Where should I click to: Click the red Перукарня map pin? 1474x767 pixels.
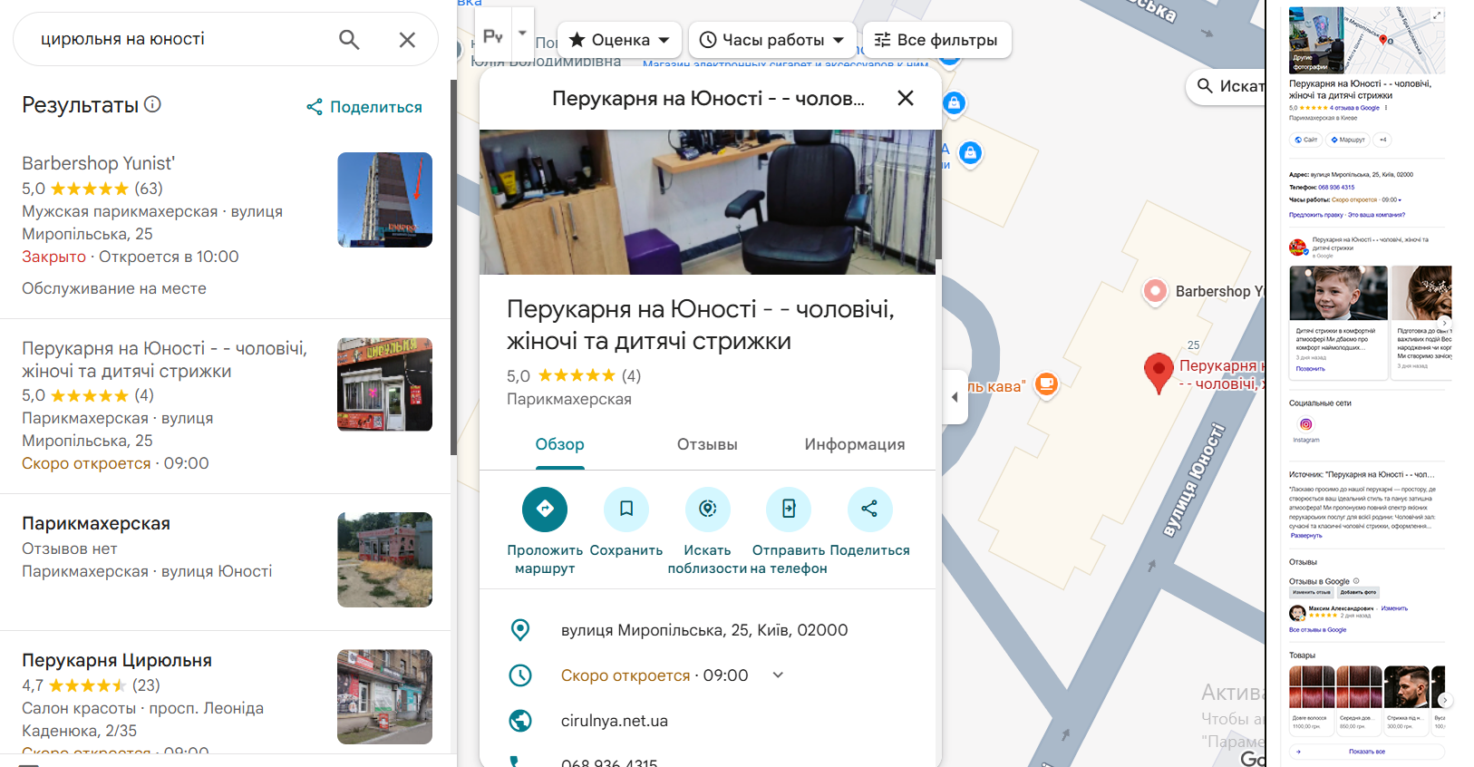point(1159,373)
